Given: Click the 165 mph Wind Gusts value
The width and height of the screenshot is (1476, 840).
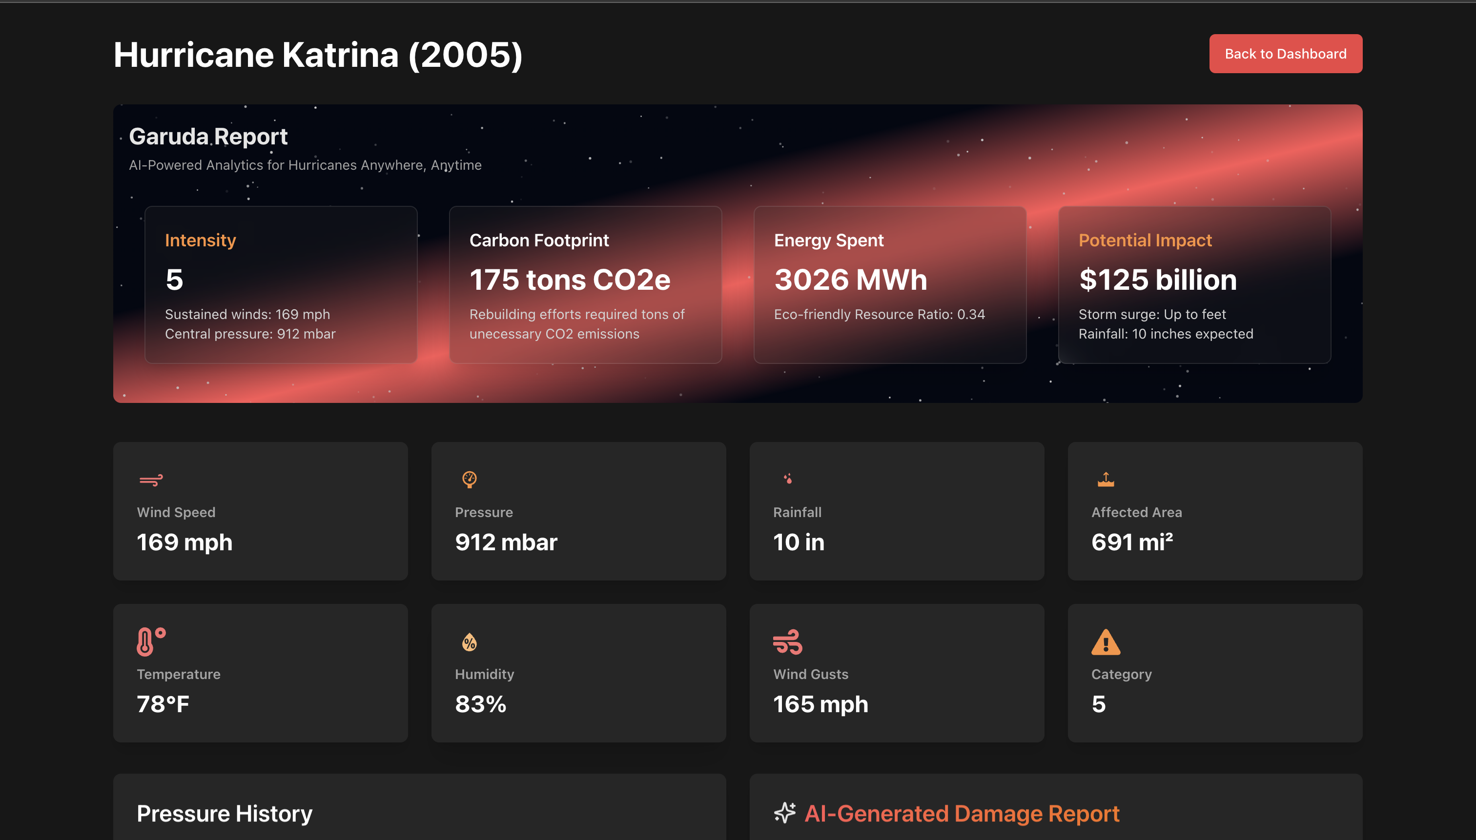Looking at the screenshot, I should tap(820, 704).
